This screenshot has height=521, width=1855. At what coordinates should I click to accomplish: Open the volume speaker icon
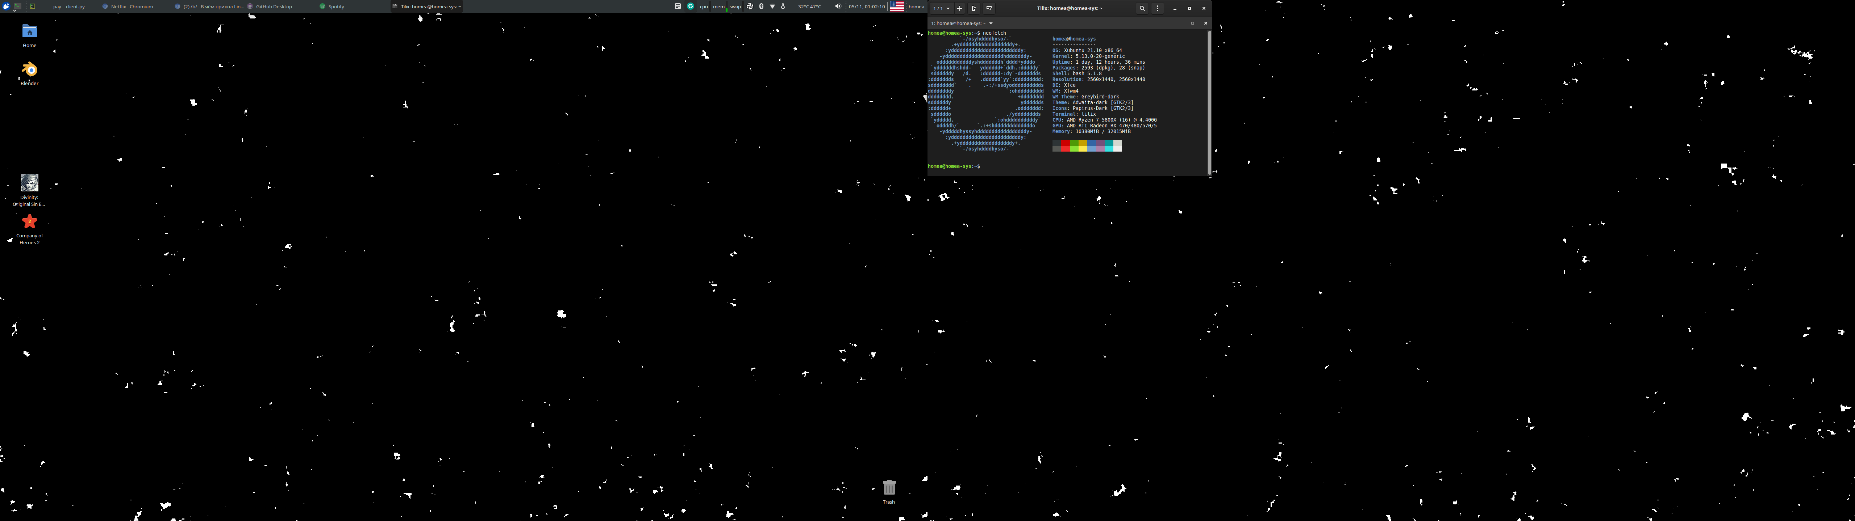pos(838,7)
